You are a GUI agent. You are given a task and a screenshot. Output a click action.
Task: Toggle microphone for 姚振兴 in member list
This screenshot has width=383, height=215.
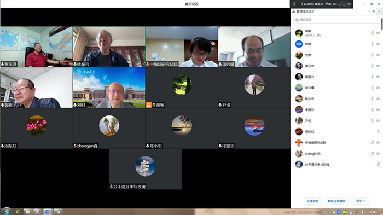pyautogui.click(x=372, y=77)
